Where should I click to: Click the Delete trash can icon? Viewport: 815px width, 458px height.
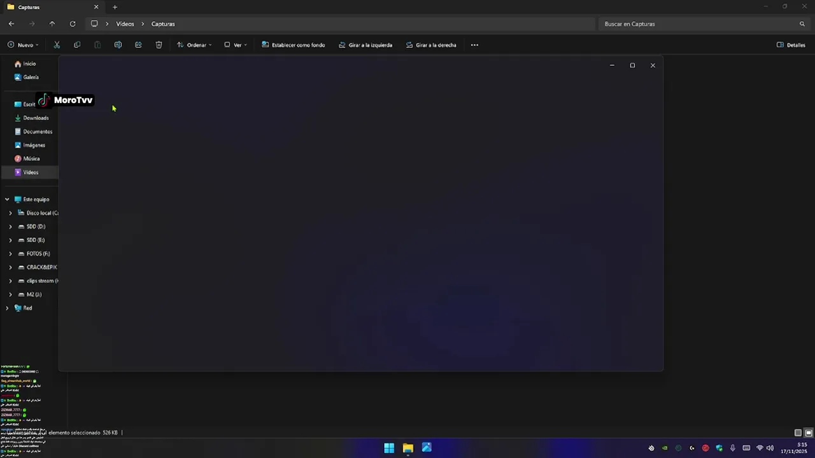click(159, 45)
